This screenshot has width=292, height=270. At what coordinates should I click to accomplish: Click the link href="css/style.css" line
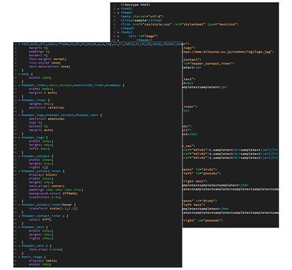pyautogui.click(x=179, y=24)
